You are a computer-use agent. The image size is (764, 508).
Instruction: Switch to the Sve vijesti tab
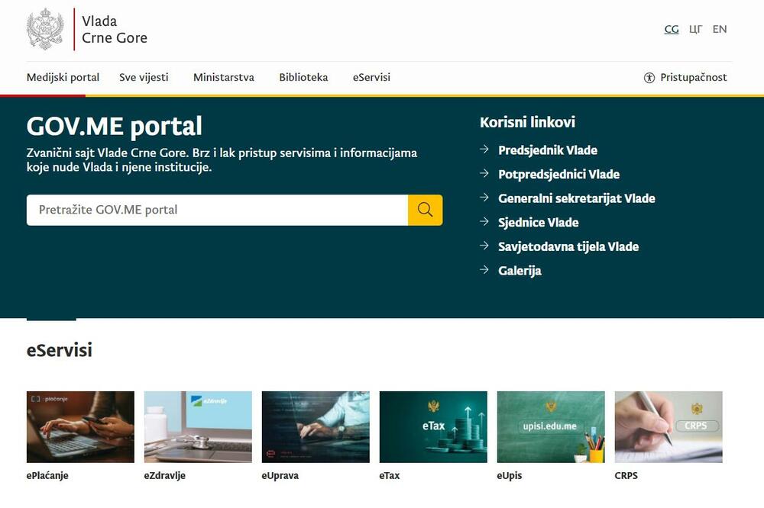point(144,77)
